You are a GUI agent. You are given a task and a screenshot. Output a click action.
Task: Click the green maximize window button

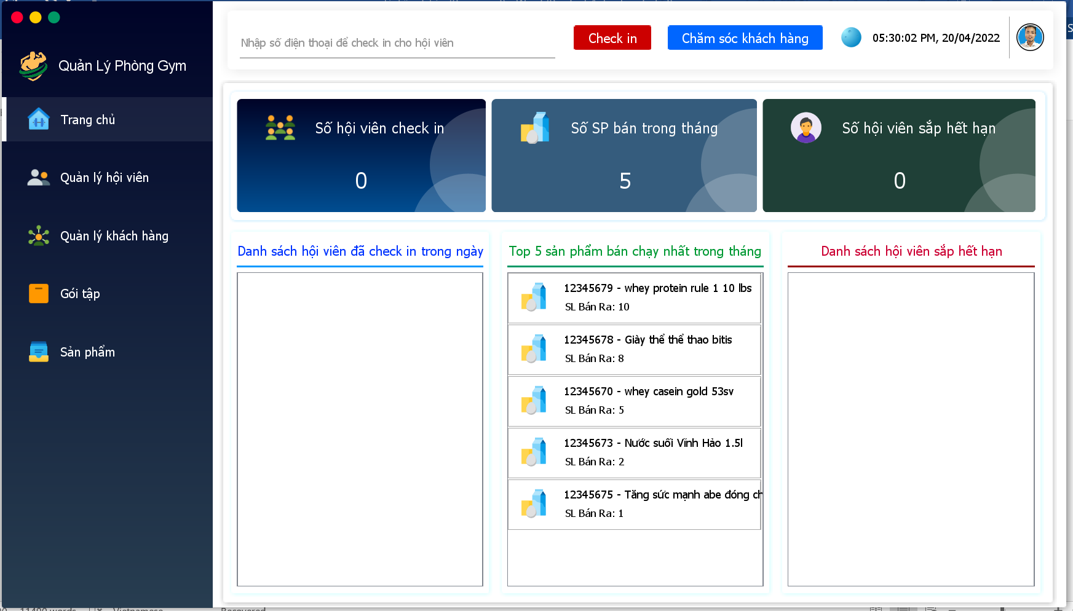pyautogui.click(x=54, y=17)
